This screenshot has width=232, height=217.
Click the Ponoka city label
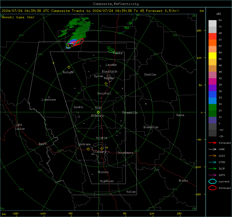[118, 53]
